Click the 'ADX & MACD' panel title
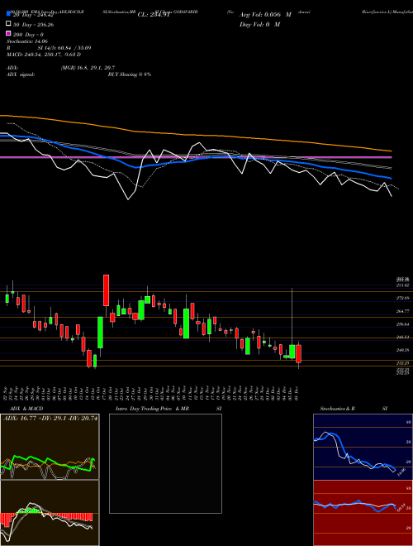Viewport: 413px width, 546px height. pyautogui.click(x=26, y=409)
